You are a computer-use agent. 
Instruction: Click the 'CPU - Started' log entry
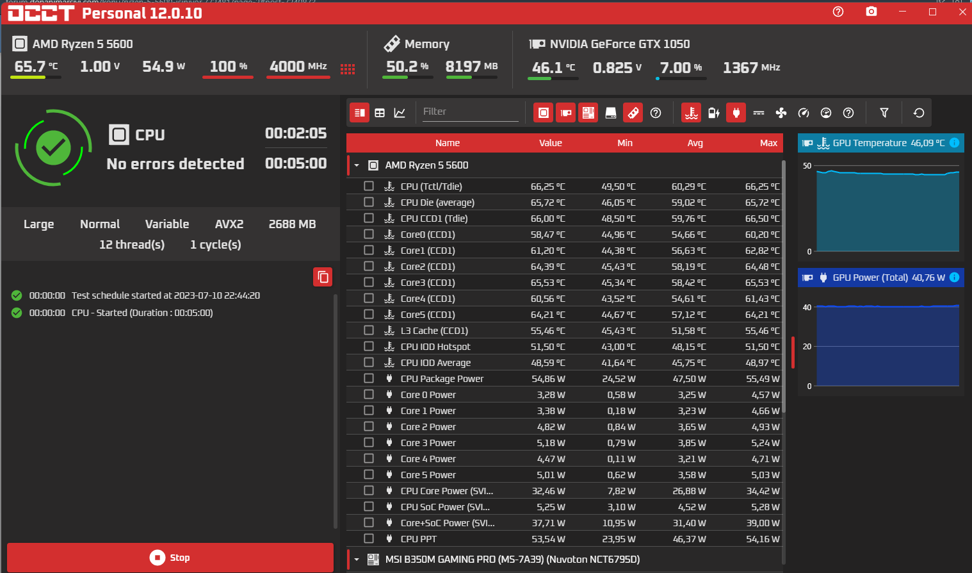[142, 313]
